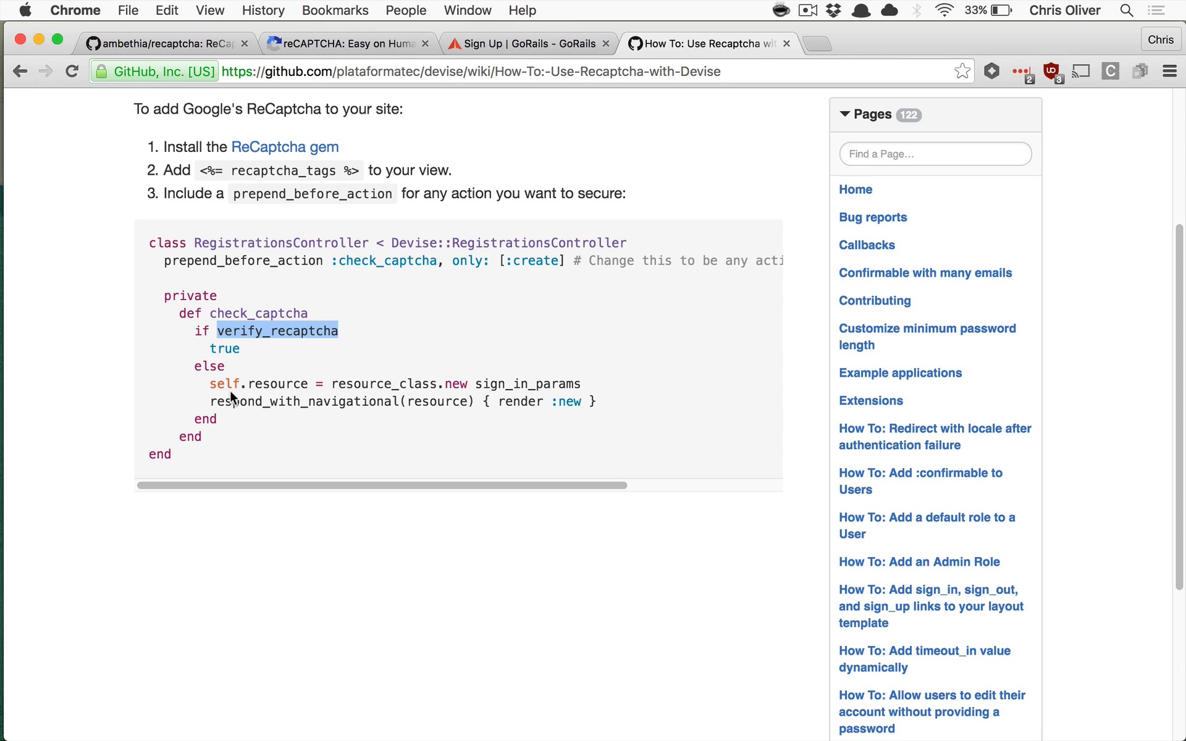Click the Dropbox menu bar icon
This screenshot has height=741, width=1186.
click(834, 10)
